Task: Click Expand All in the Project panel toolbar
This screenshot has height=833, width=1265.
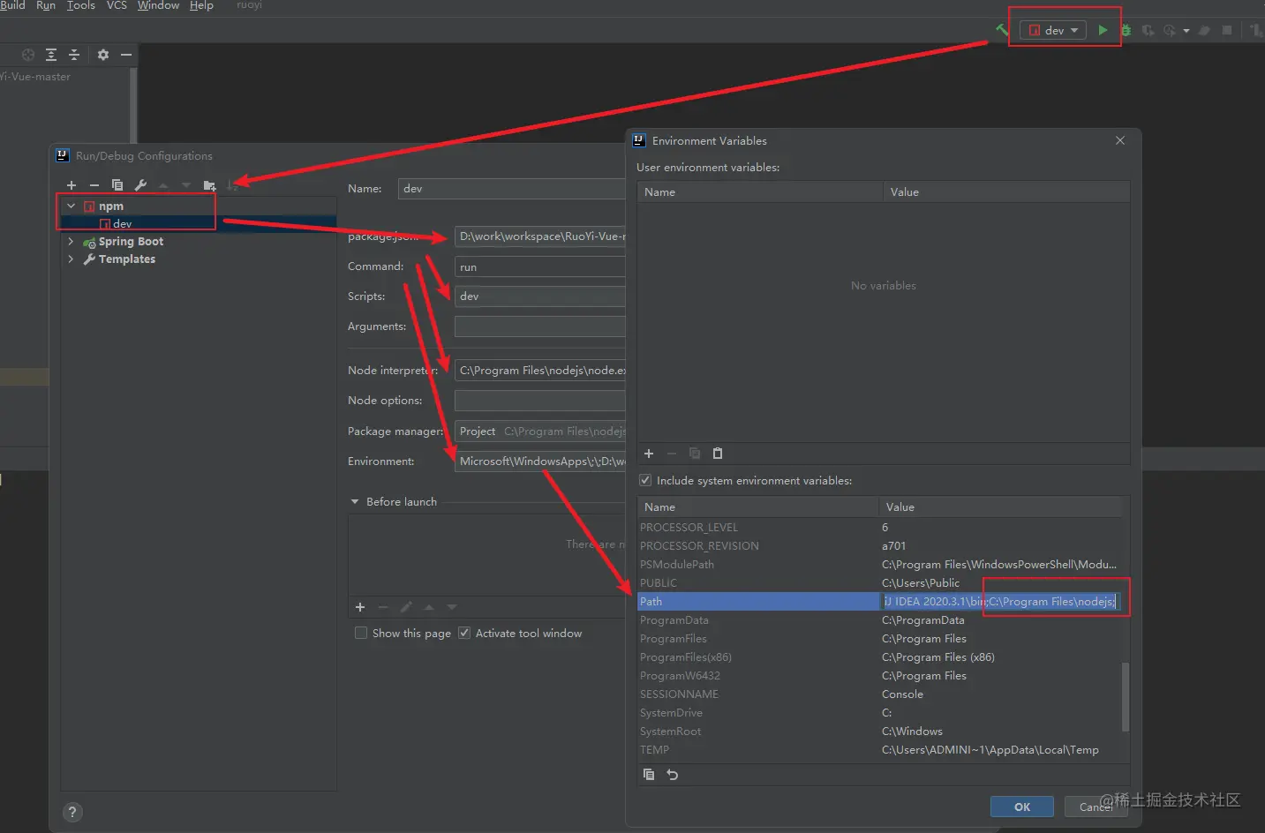Action: pos(51,55)
